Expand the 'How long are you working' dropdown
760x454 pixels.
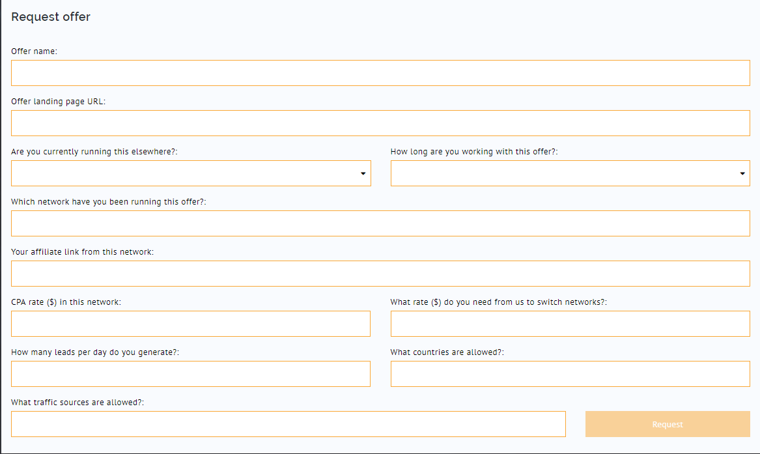570,173
